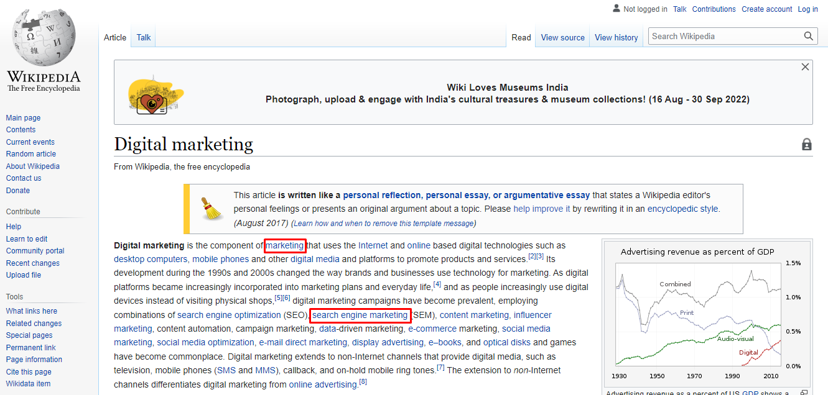Click the Wiki Loves Museums India banner title
Screen dimensions: 828x395
[508, 88]
